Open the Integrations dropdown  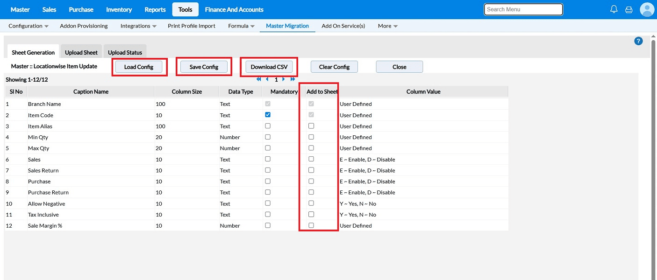(x=138, y=26)
